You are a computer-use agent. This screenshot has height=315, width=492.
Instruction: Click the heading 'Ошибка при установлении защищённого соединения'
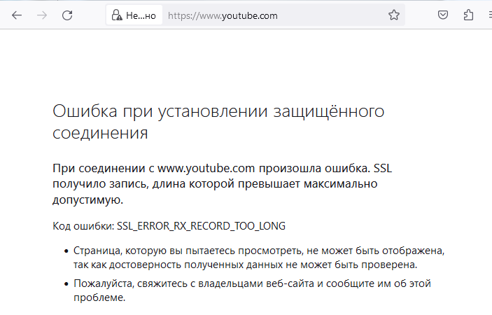click(218, 122)
